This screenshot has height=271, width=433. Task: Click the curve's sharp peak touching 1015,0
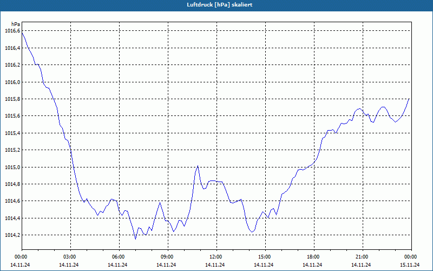(198, 166)
